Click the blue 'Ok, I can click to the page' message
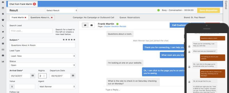This screenshot has height=93, width=229. [163, 72]
